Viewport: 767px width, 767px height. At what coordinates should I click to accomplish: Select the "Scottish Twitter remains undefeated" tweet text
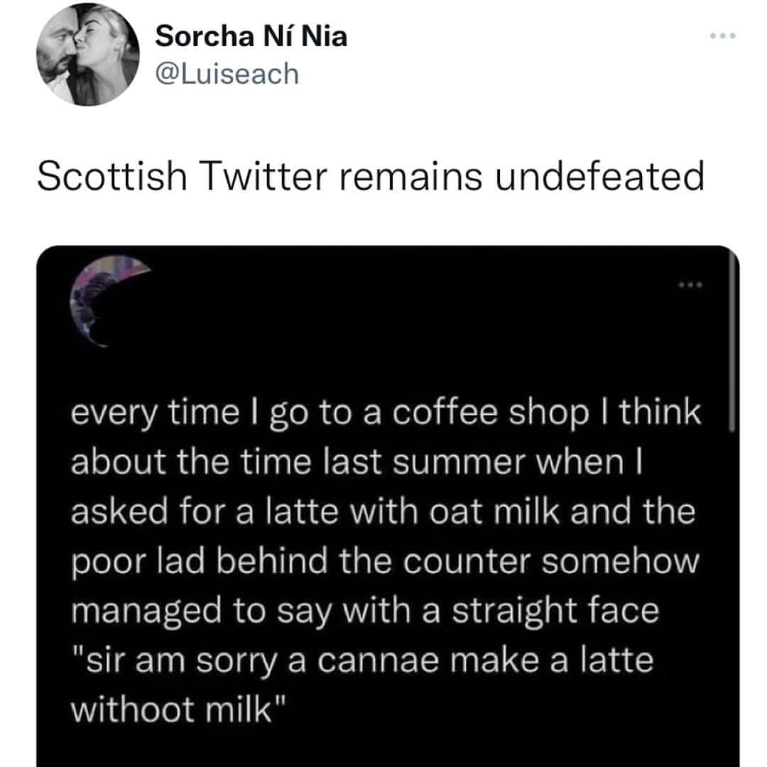coord(370,175)
